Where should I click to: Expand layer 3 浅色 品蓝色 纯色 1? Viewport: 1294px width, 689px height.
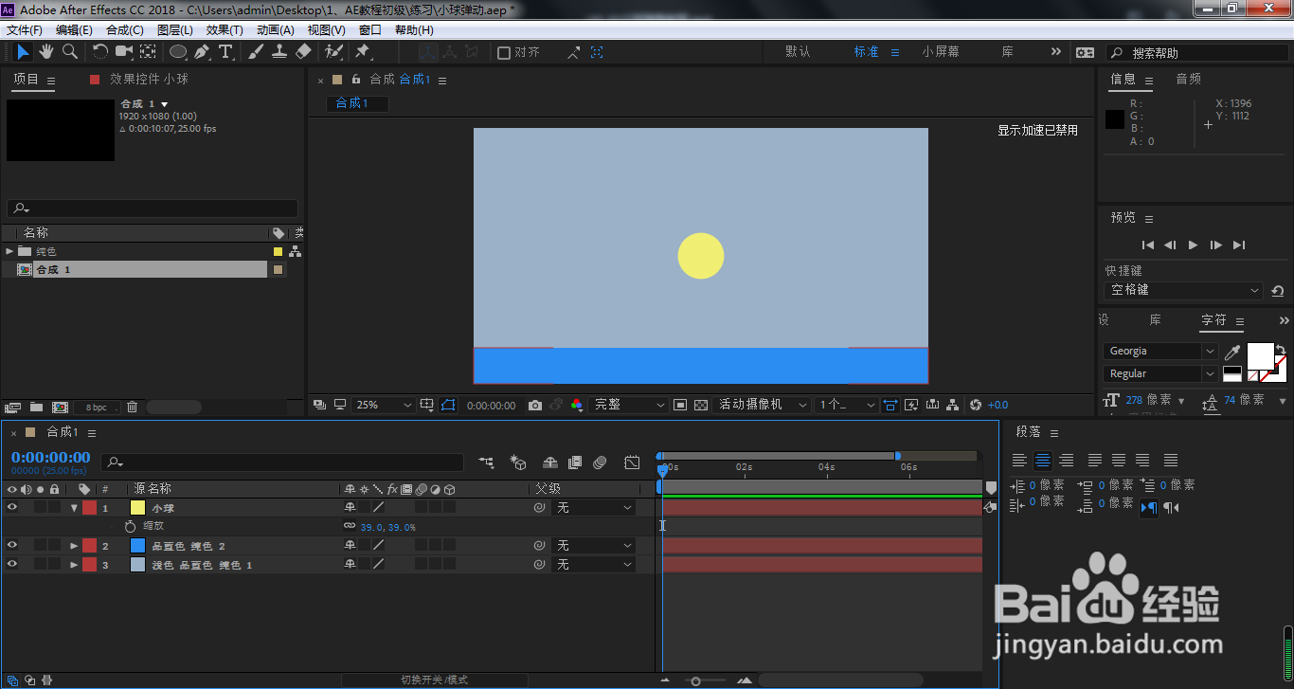point(74,565)
